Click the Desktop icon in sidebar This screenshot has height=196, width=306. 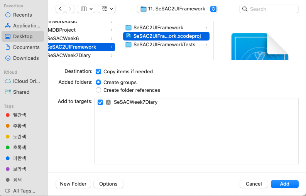point(8,36)
